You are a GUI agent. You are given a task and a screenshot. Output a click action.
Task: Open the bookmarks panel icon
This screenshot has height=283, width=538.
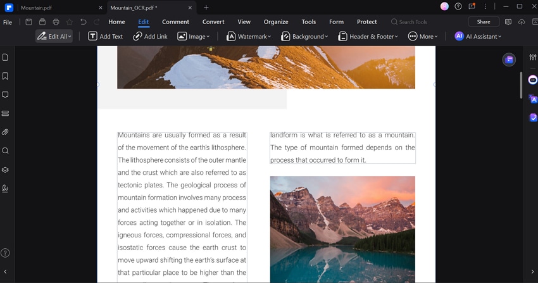(5, 76)
